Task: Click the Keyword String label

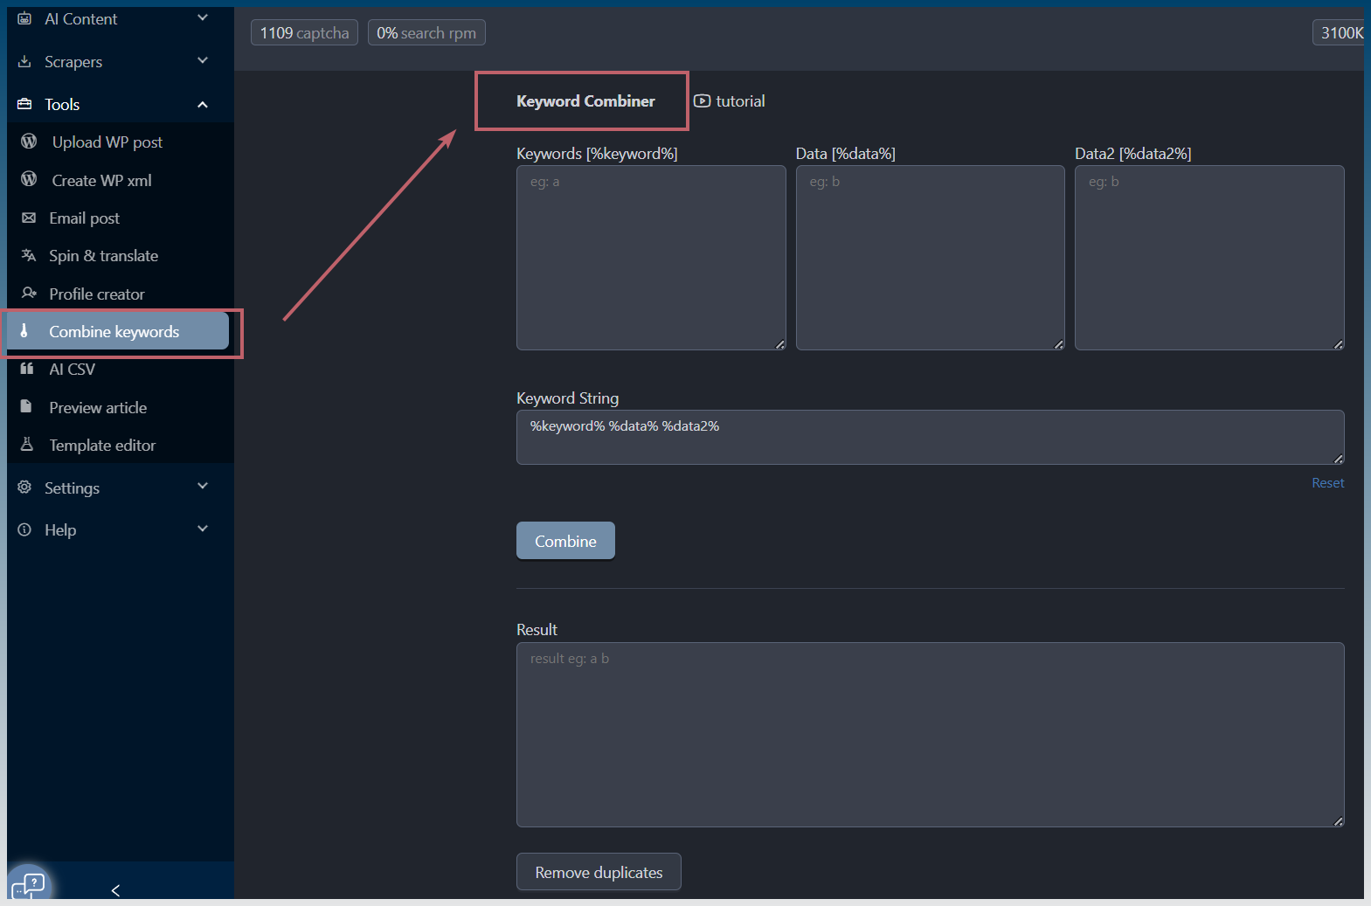Action: 567,398
